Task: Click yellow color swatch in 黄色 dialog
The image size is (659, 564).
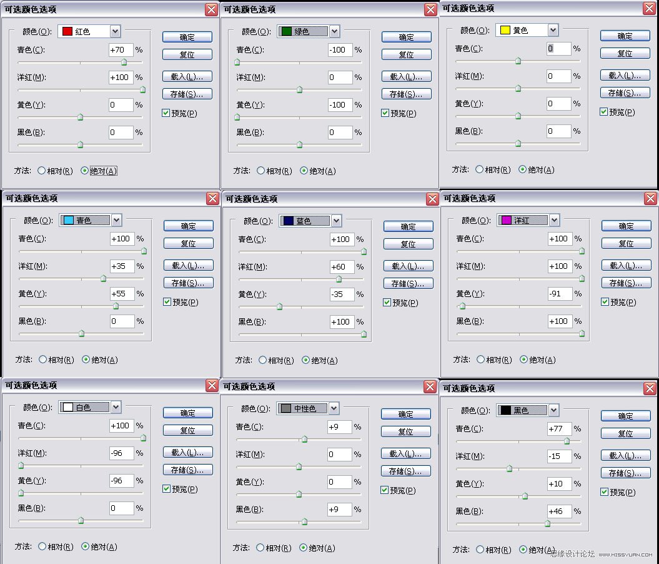Action: coord(505,30)
